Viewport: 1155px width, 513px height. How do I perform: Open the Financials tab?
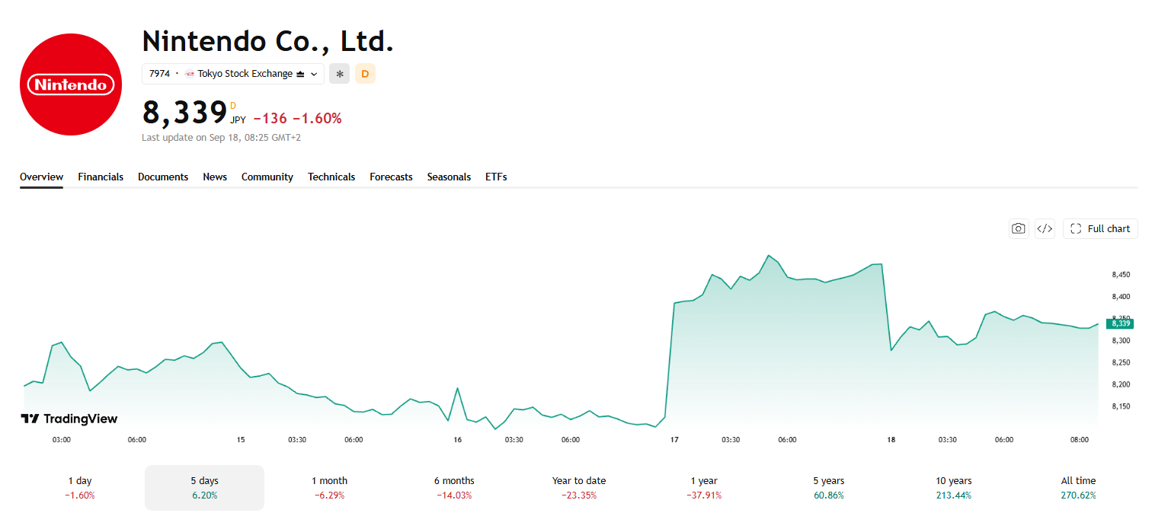click(x=101, y=177)
